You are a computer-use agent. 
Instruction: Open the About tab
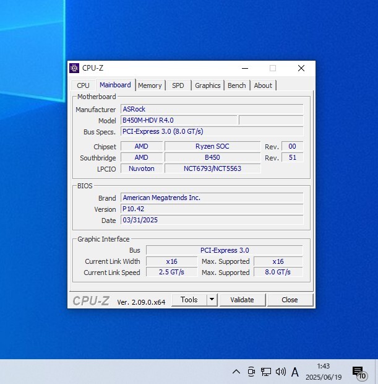[263, 85]
